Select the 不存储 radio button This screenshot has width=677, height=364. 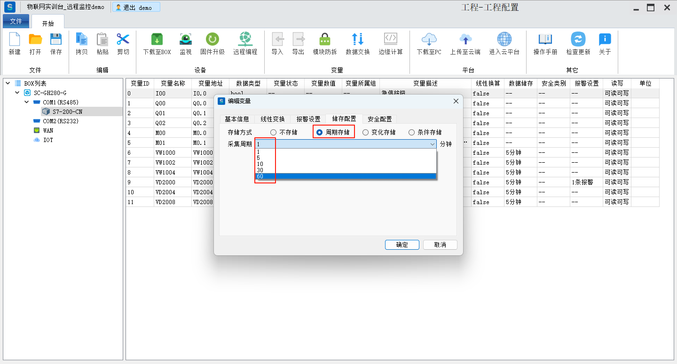(x=274, y=133)
